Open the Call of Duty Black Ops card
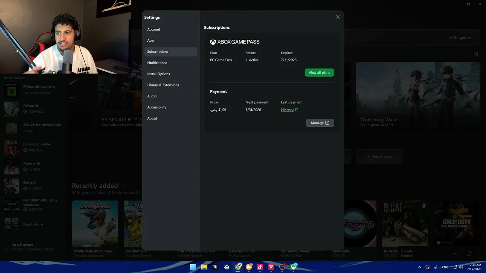Viewport: 486px width, 273px height. [456, 224]
